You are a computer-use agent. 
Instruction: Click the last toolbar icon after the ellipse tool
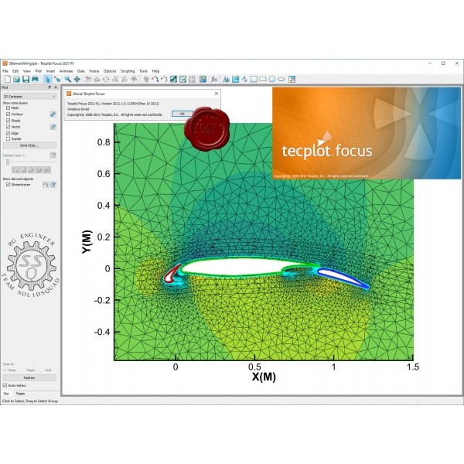(x=292, y=79)
